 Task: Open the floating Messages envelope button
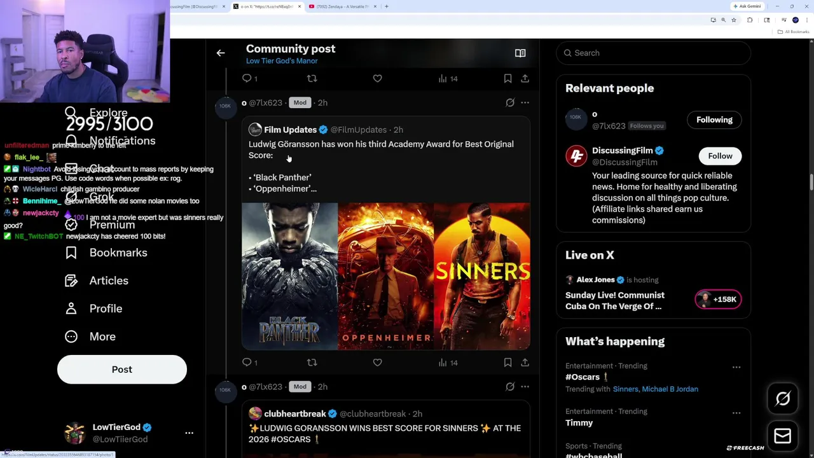(783, 436)
